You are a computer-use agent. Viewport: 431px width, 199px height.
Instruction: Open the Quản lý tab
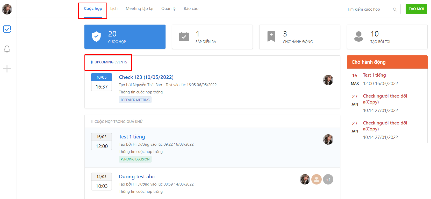169,9
